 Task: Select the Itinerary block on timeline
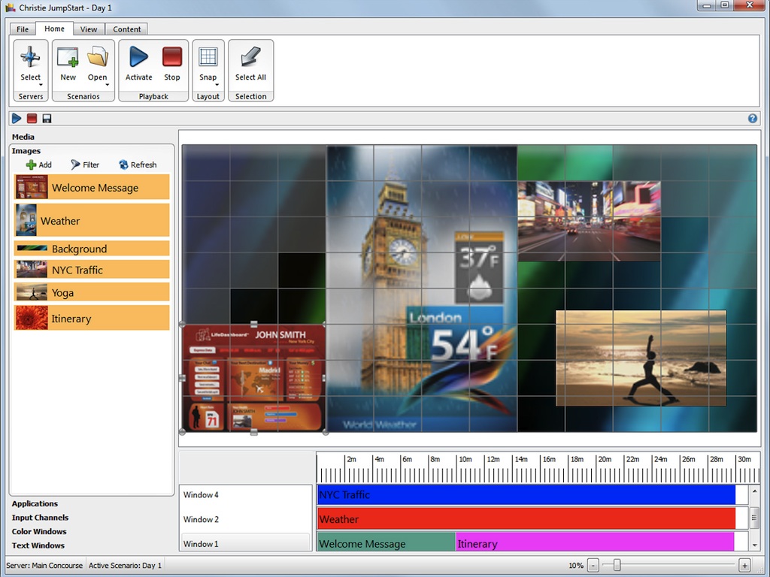click(x=594, y=543)
